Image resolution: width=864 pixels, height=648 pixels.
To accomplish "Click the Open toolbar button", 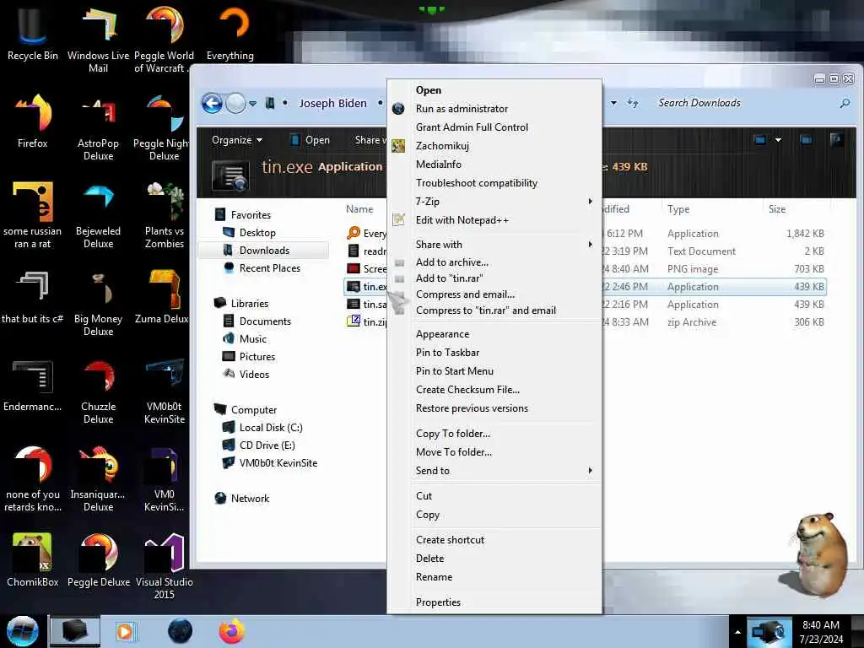I will click(310, 140).
